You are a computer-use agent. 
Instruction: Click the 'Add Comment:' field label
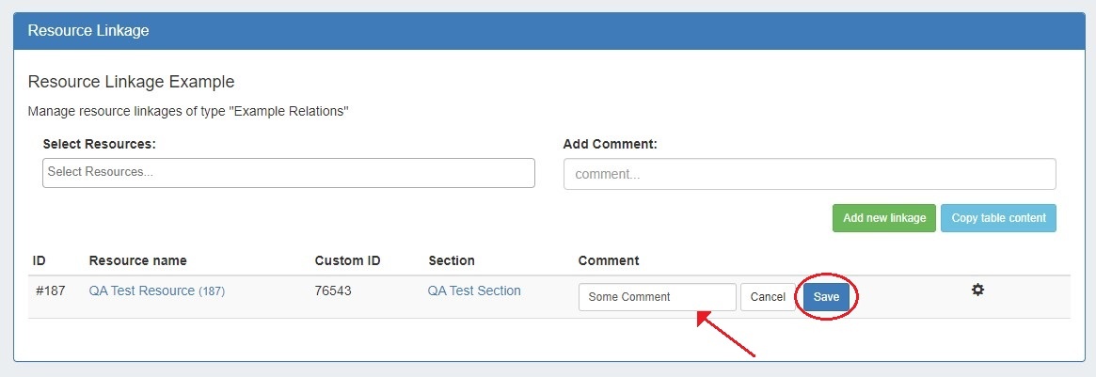[610, 144]
